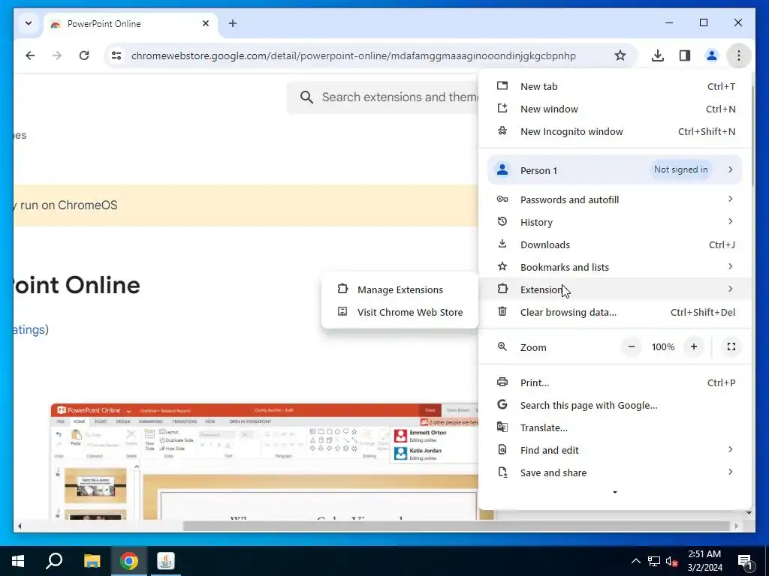Click the PowerPoint Online screenshot thumbnail
Image resolution: width=769 pixels, height=576 pixels.
[265, 461]
